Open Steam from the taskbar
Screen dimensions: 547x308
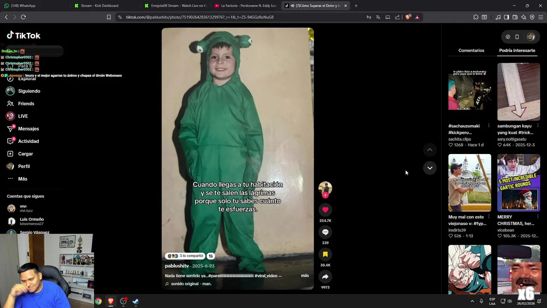pyautogui.click(x=135, y=301)
